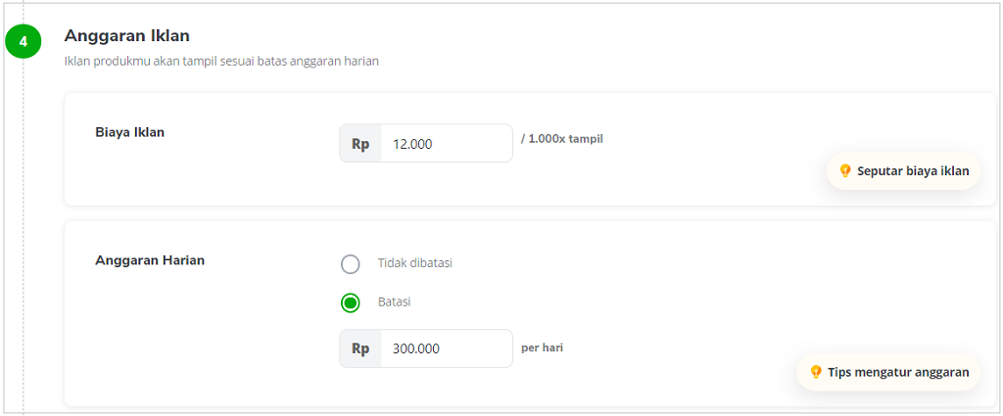Image resolution: width=1003 pixels, height=416 pixels.
Task: Click the Rp prefix beside 12.000
Action: pyautogui.click(x=360, y=143)
